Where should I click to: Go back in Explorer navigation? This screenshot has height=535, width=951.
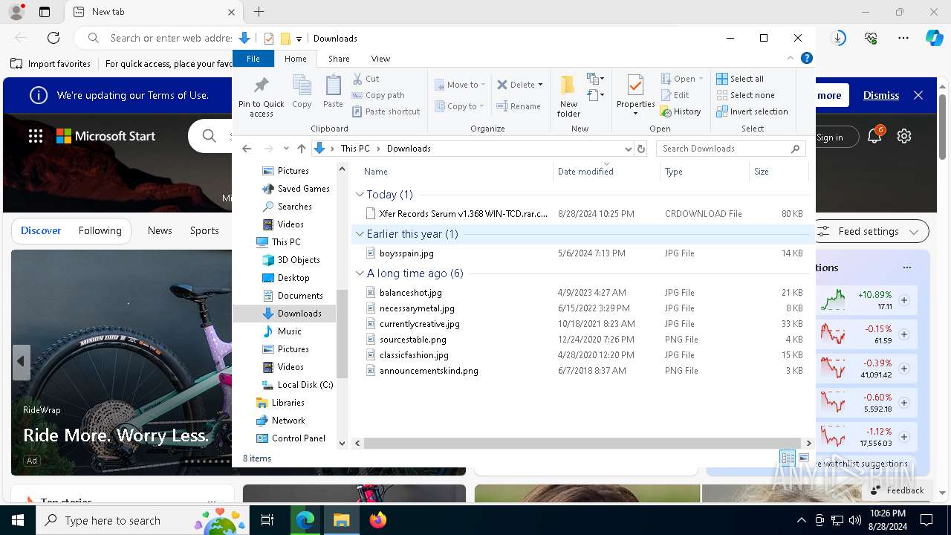[x=247, y=149]
